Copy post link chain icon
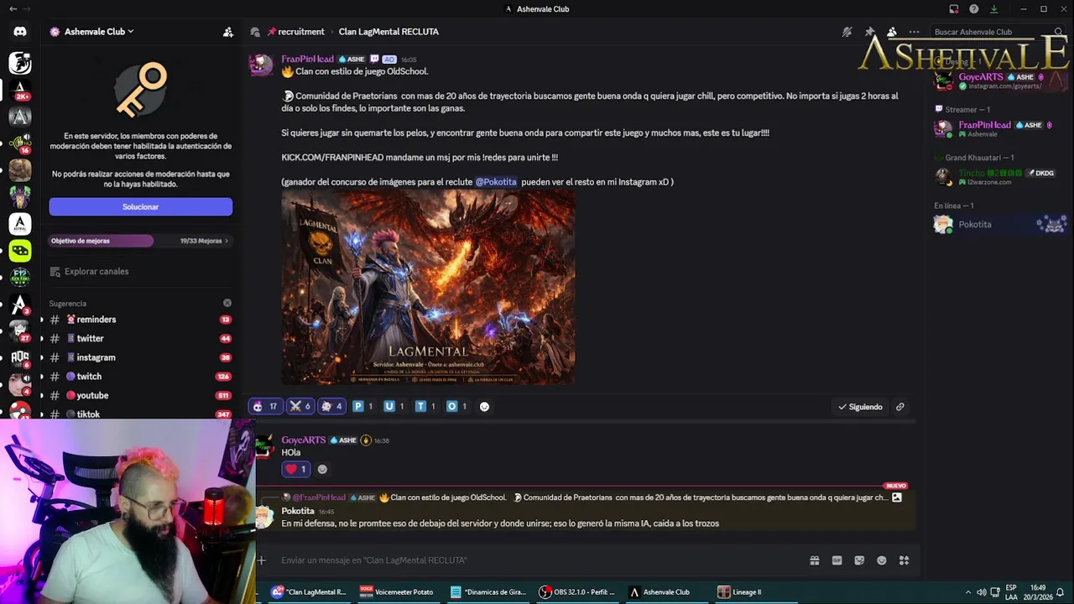 click(899, 407)
